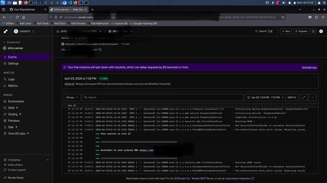The height and width of the screenshot is (183, 327).
Task: Expand the Changelog section
Action: [x=26, y=160]
